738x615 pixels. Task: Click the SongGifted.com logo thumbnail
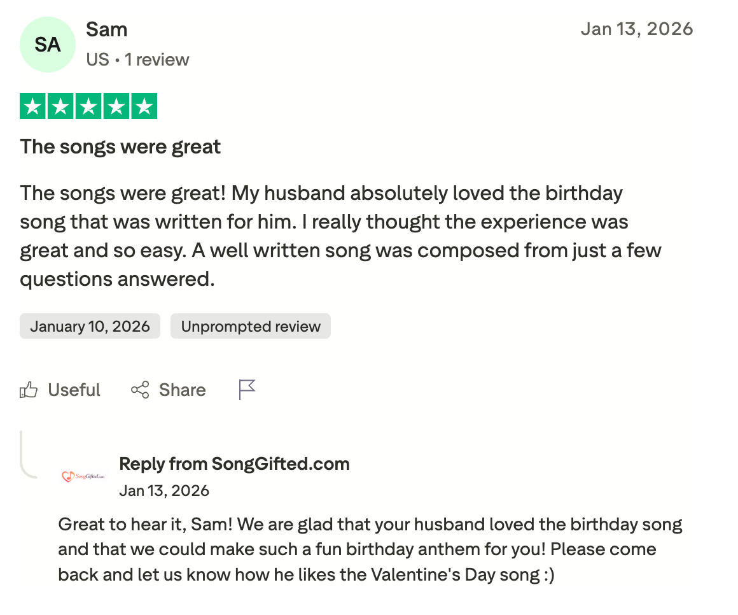[83, 476]
